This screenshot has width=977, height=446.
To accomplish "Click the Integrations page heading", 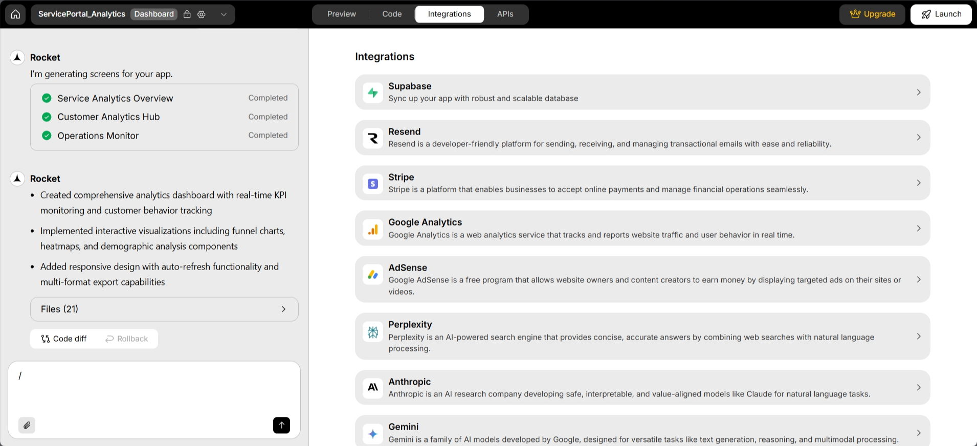I will click(x=385, y=57).
